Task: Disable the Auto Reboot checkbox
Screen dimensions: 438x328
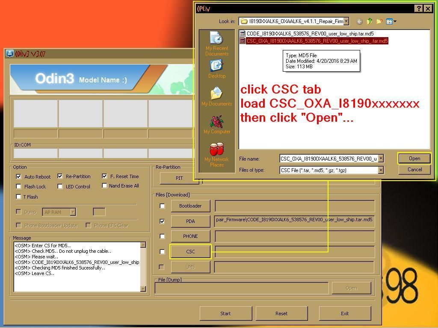Action: click(18, 176)
